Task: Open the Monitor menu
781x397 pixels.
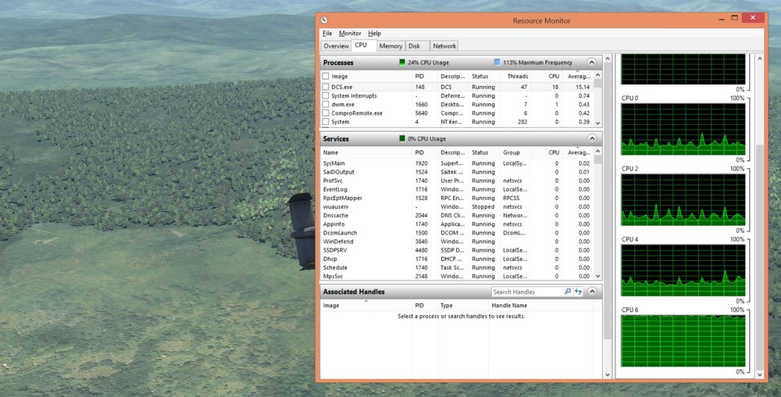Action: [x=350, y=34]
